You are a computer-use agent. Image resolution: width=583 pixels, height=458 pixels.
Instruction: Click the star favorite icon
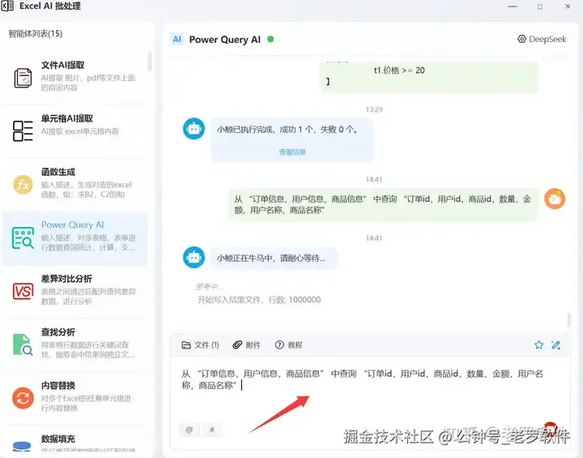[538, 345]
